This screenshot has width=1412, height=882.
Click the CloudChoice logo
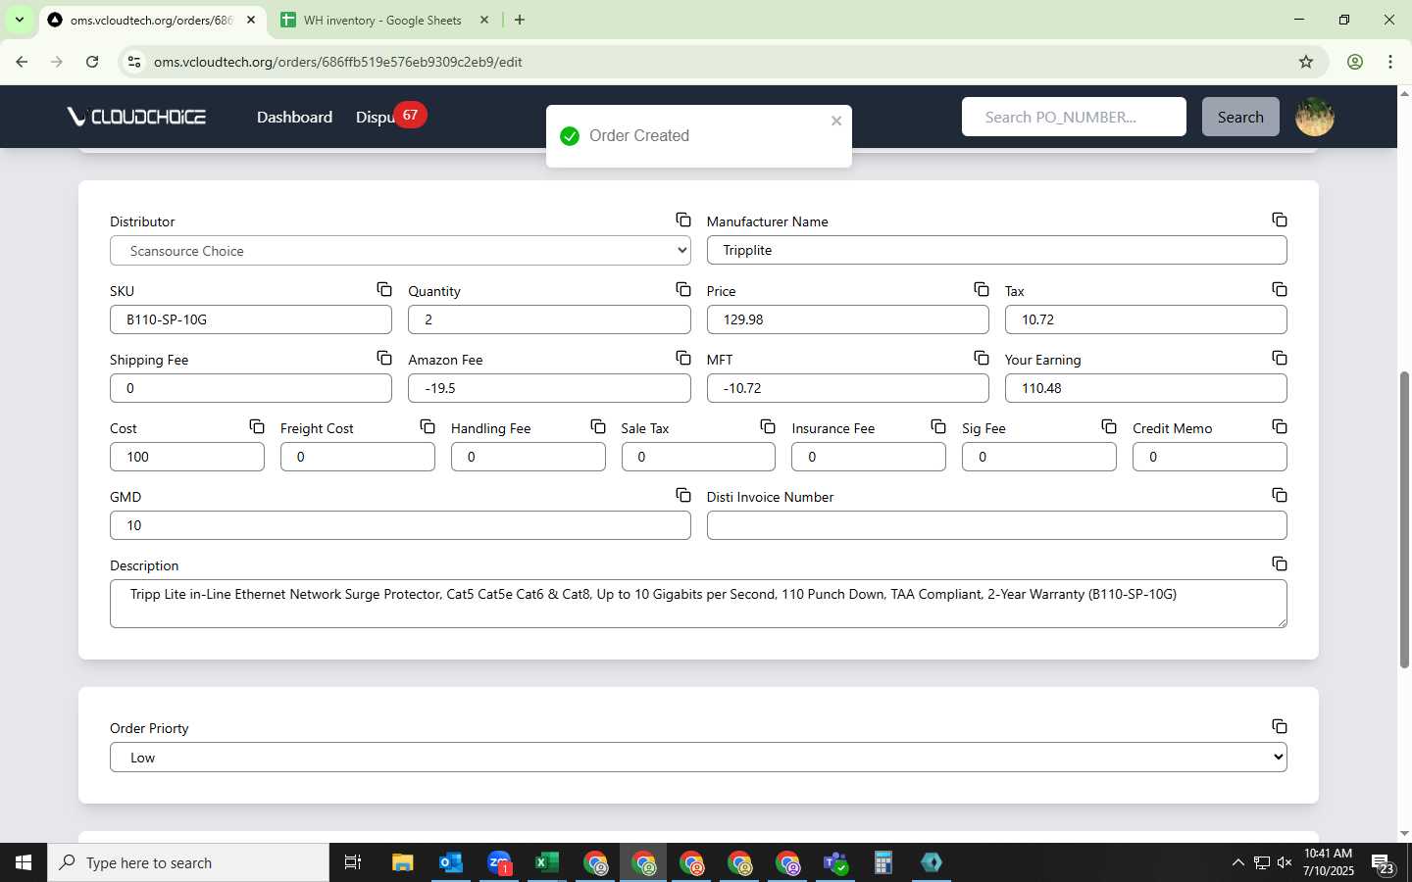pos(136,117)
